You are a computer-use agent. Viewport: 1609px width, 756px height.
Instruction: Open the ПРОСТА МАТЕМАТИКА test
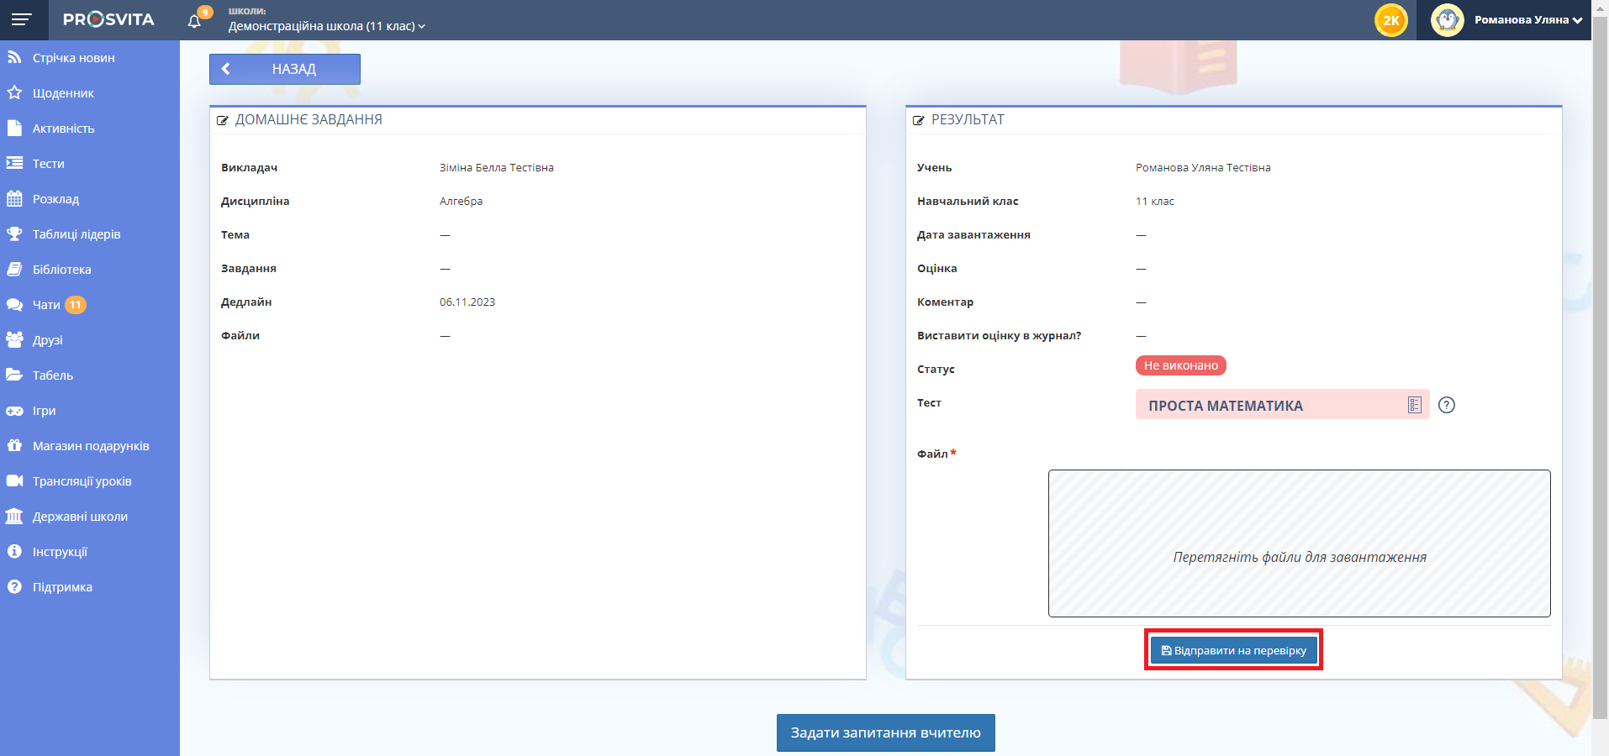pyautogui.click(x=1225, y=406)
